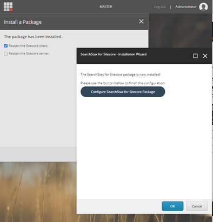Screen dimensions: 213x222
Task: Close the Install a Package dialog
Action: 141,22
